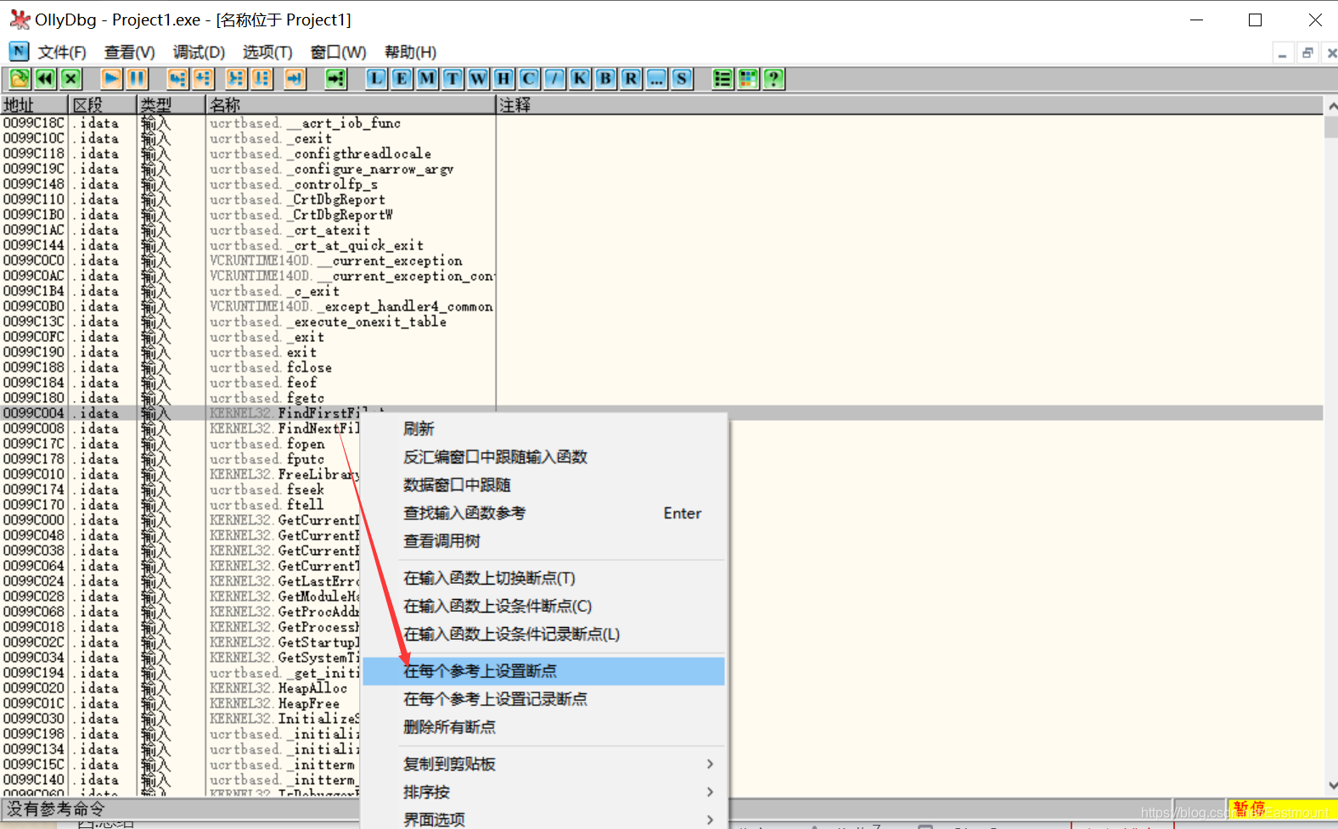Run the program with the play icon
Image resolution: width=1338 pixels, height=829 pixels.
[x=111, y=79]
